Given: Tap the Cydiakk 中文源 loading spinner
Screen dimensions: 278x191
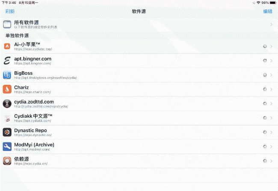Looking at the screenshot, I should pyautogui.click(x=265, y=118).
